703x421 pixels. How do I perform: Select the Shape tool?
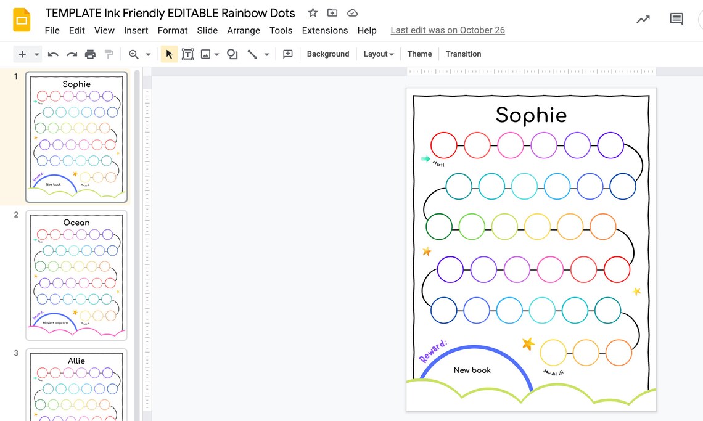232,54
